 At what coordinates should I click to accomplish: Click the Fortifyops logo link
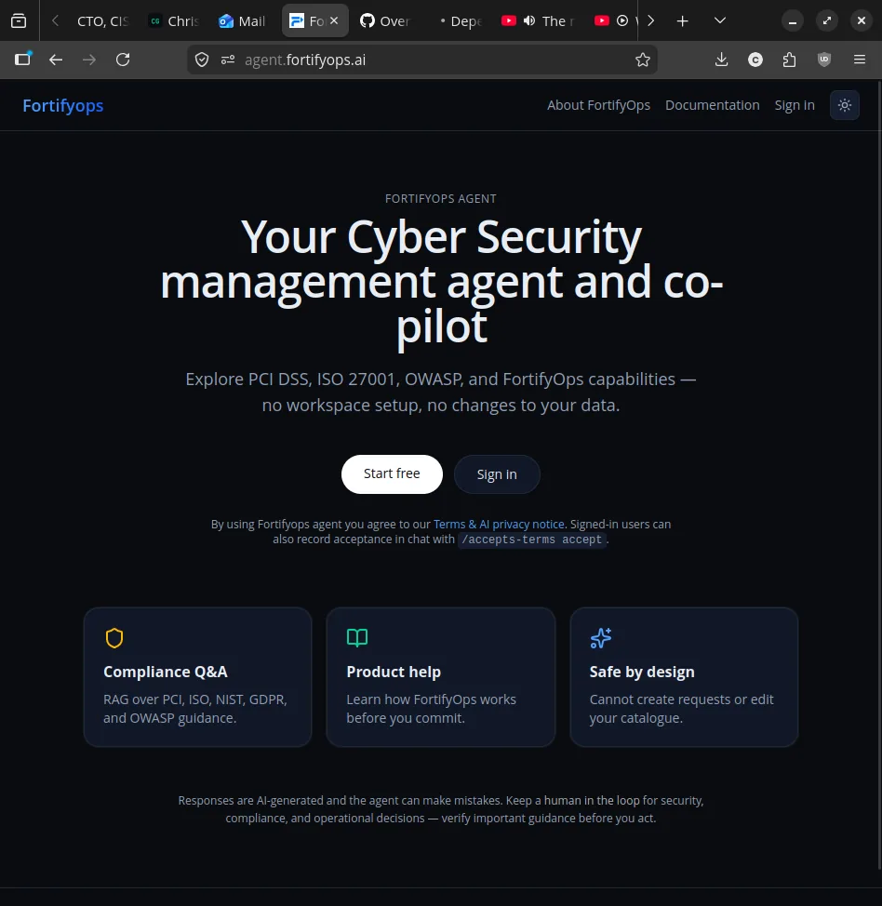(63, 106)
